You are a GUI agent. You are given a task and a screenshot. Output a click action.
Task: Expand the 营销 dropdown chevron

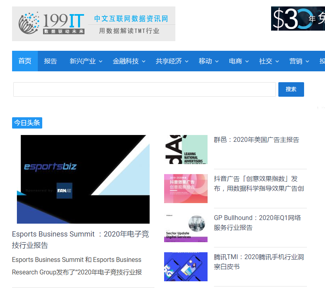click(x=307, y=62)
